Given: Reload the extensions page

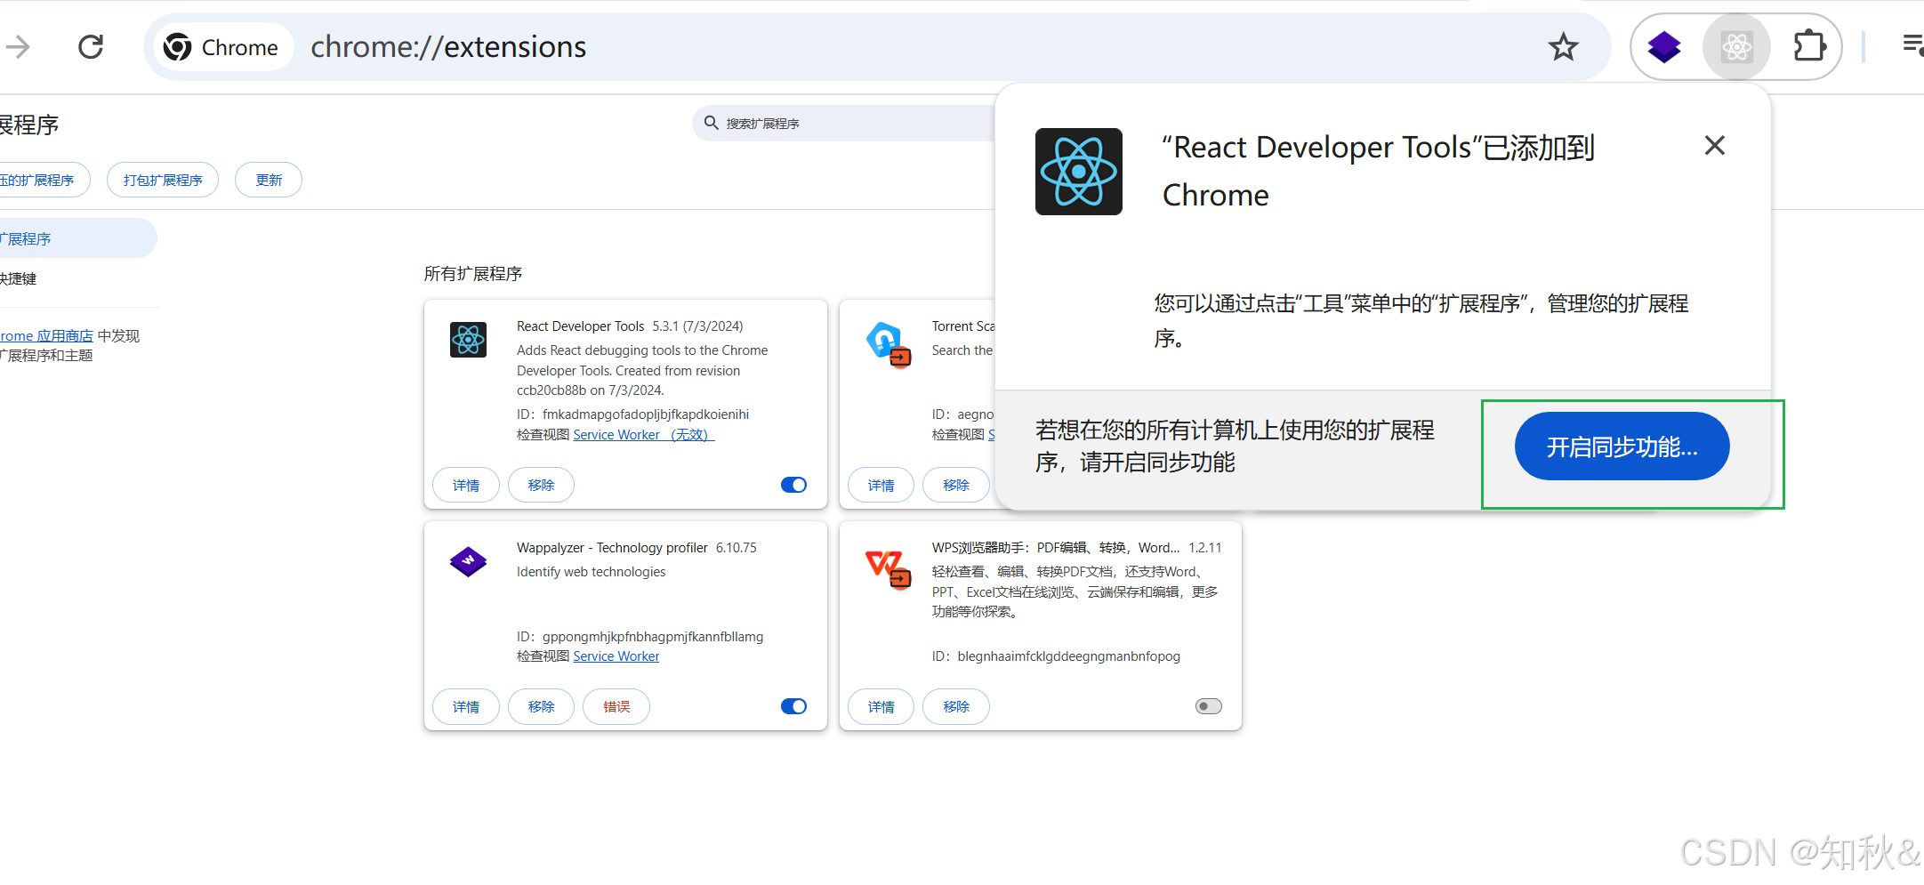Looking at the screenshot, I should click(91, 46).
